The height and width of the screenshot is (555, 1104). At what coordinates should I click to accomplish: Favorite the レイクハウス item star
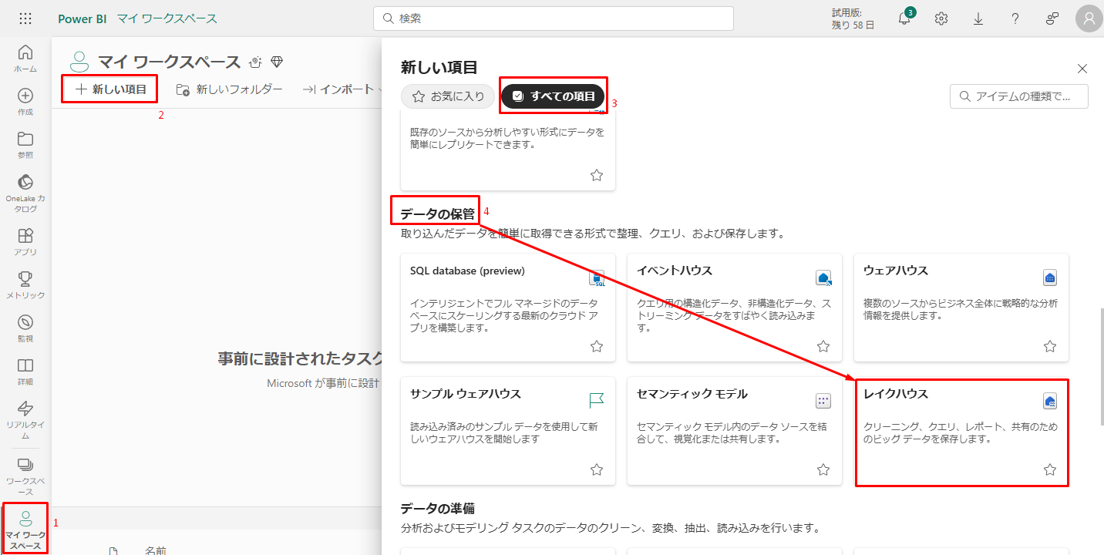[x=1049, y=469]
